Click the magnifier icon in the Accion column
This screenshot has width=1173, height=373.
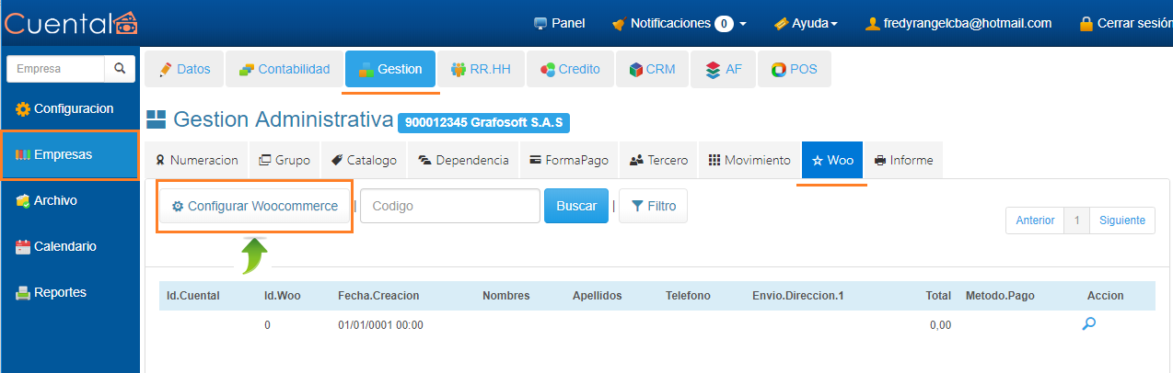coord(1088,323)
